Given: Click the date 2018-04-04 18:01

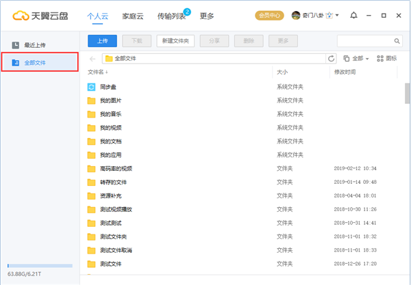Looking at the screenshot, I should click(355, 196).
